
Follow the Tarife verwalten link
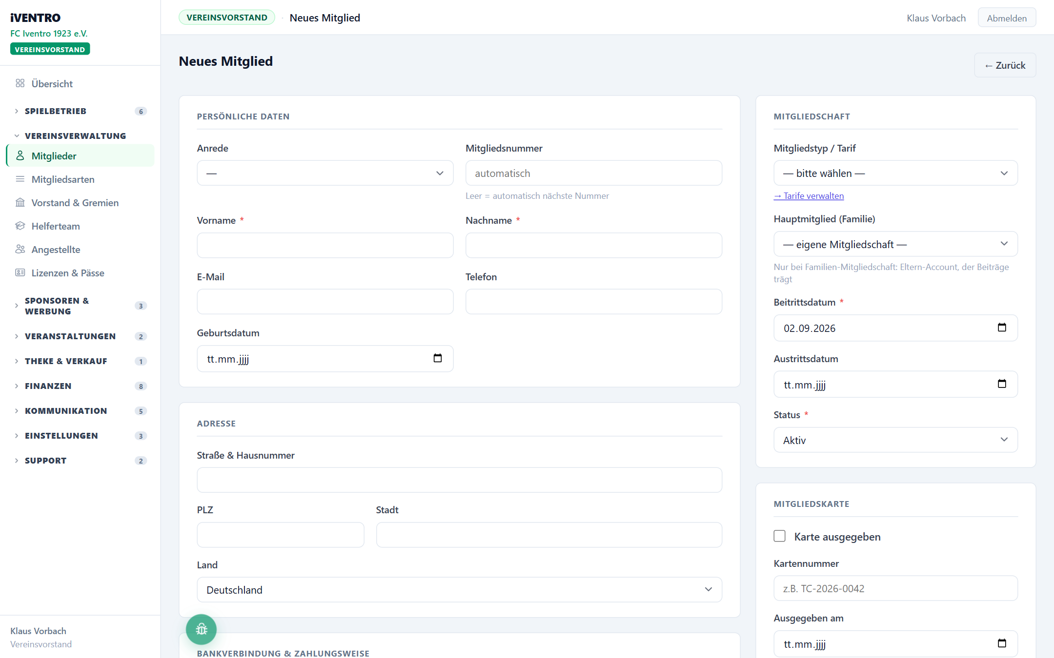[809, 195]
